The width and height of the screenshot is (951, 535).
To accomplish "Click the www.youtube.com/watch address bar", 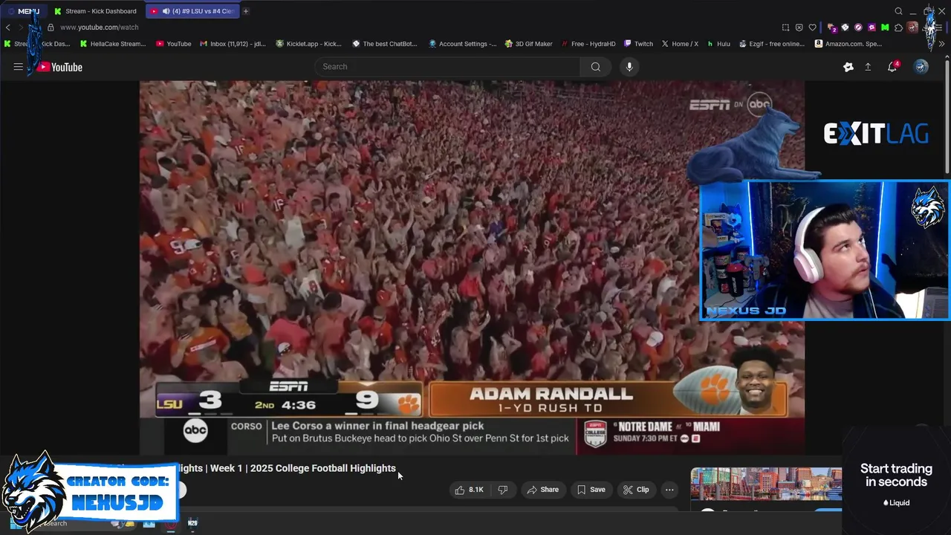I will [99, 27].
